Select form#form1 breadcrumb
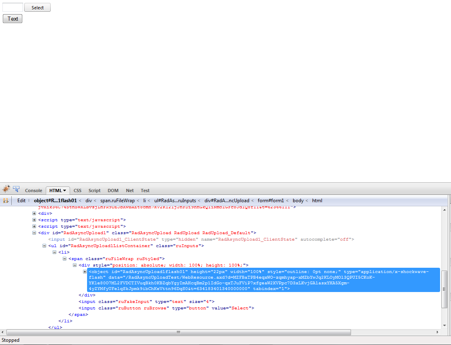The height and width of the screenshot is (345, 451). pyautogui.click(x=271, y=201)
